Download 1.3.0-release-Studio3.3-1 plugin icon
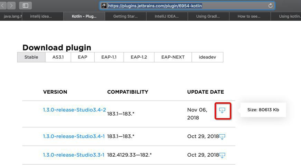 coord(222,155)
